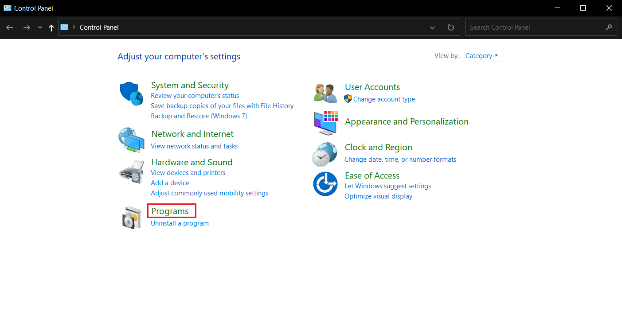Click the UAC shield beside Change account type
This screenshot has height=327, width=622.
click(x=348, y=99)
